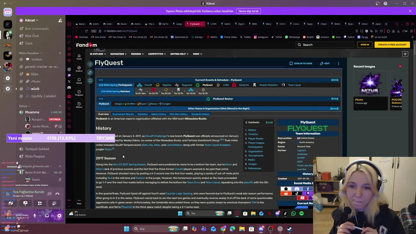Viewport: 416px width, 234px height.
Task: Click the EDIT pencil button on FlyQuest page
Action: click(x=325, y=63)
